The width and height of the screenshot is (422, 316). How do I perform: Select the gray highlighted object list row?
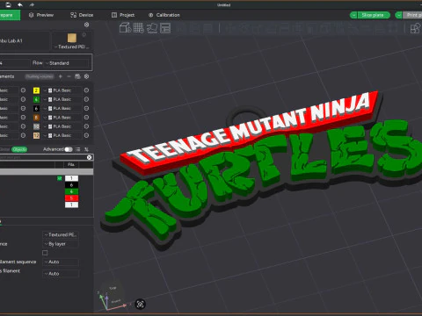click(47, 172)
